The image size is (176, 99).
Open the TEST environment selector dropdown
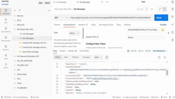[x=154, y=2]
